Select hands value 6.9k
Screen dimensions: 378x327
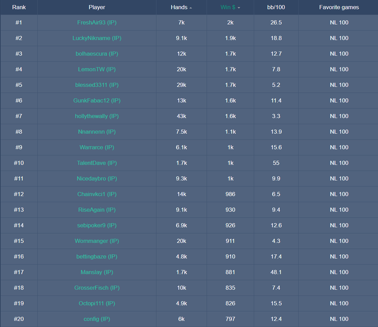click(x=181, y=226)
